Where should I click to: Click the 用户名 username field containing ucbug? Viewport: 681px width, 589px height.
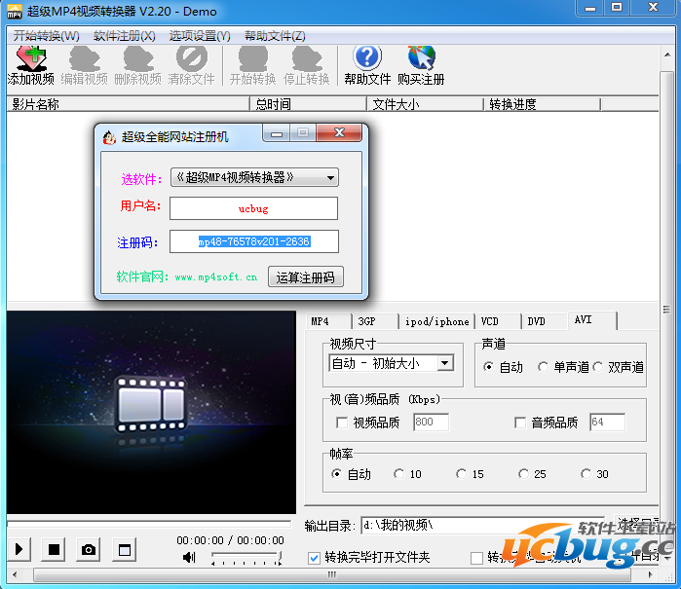253,208
